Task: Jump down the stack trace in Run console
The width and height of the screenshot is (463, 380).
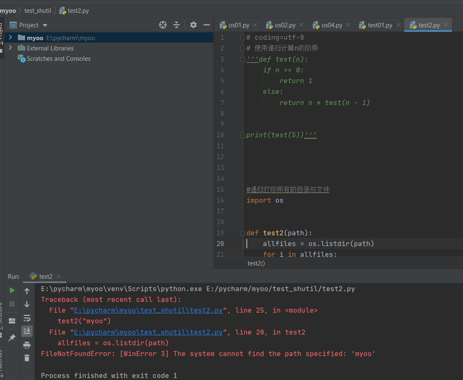Action: [27, 304]
